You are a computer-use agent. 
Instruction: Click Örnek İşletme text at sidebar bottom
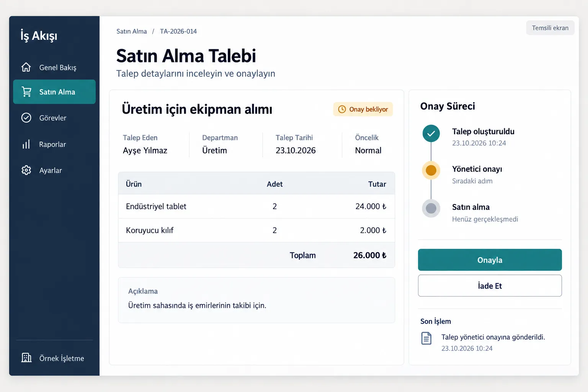[x=62, y=358]
